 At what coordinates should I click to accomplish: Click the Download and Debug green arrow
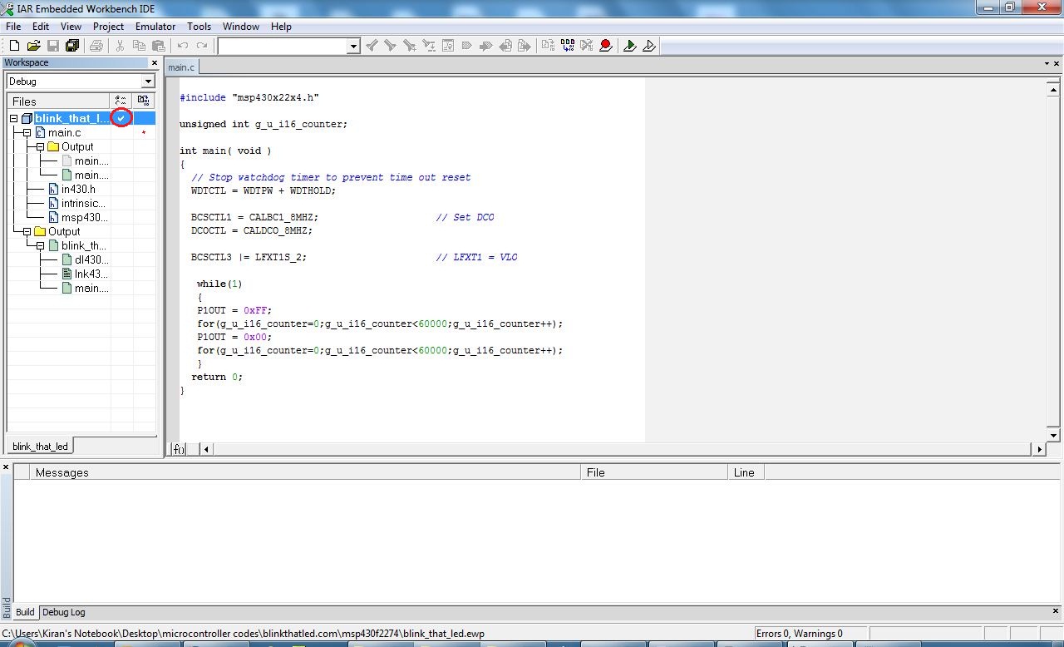pos(630,46)
